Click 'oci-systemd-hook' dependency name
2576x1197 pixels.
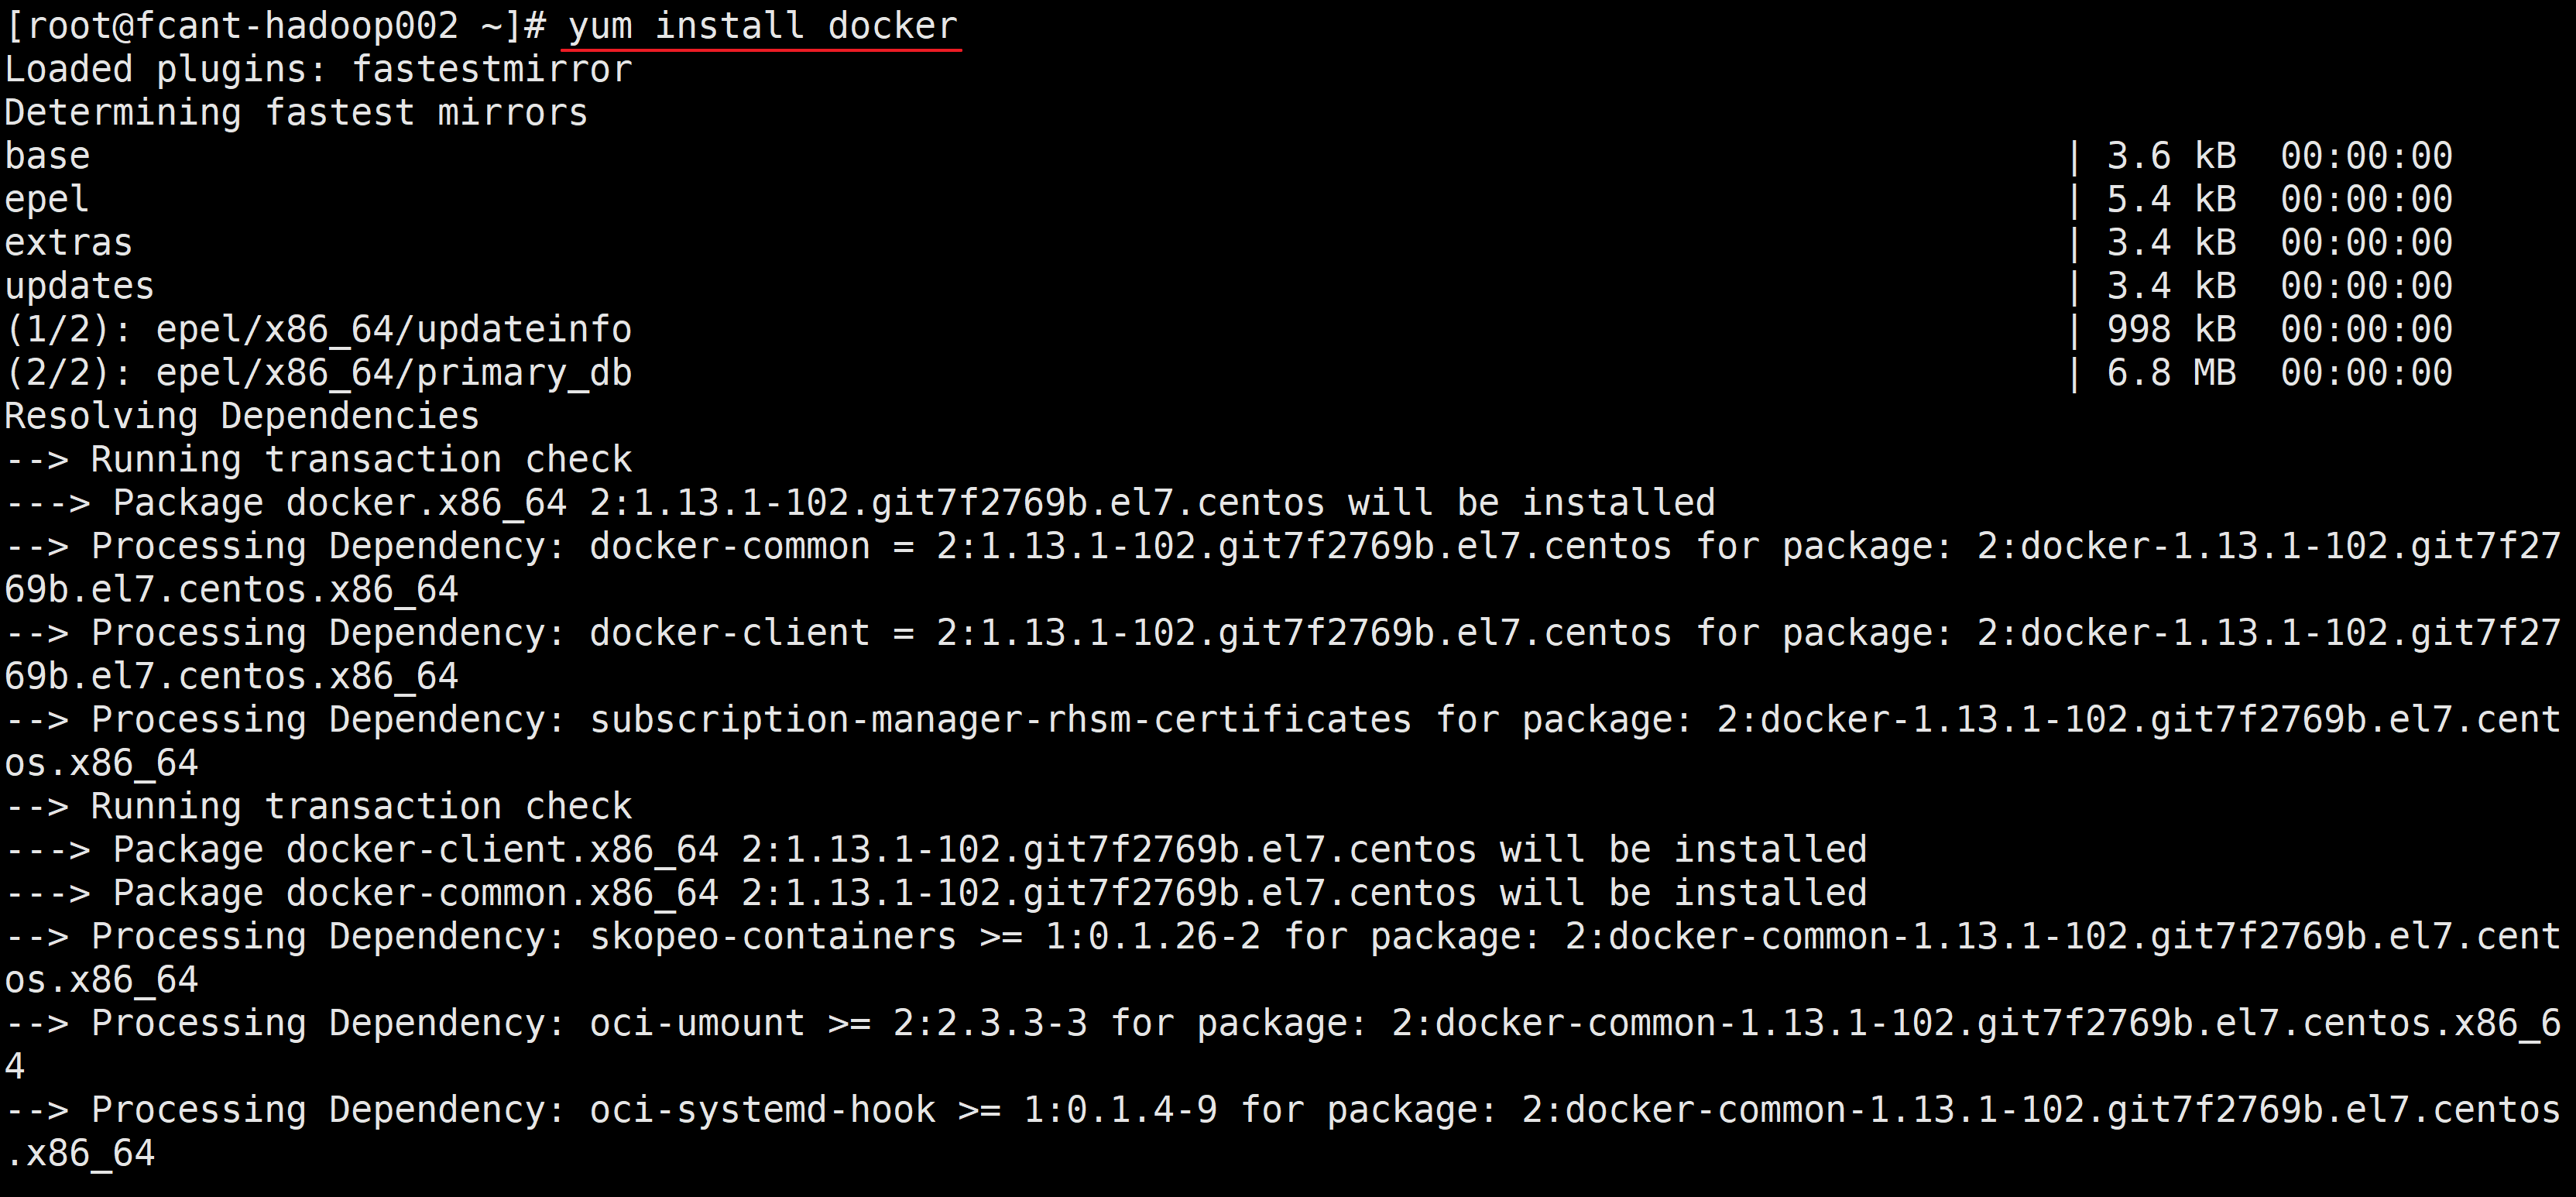click(762, 1110)
